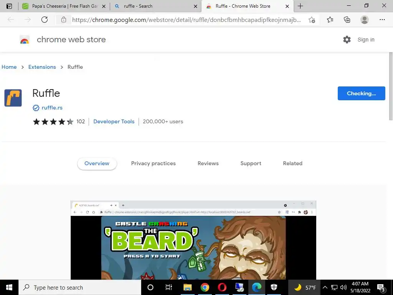393x295 pixels.
Task: Open Cortana circle on taskbar
Action: click(150, 287)
